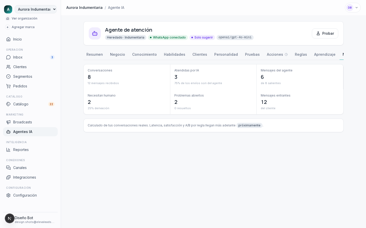Open the Aurora Indumentaria brand selector dropdown
Image resolution: width=366 pixels, height=228 pixels.
(36, 9)
